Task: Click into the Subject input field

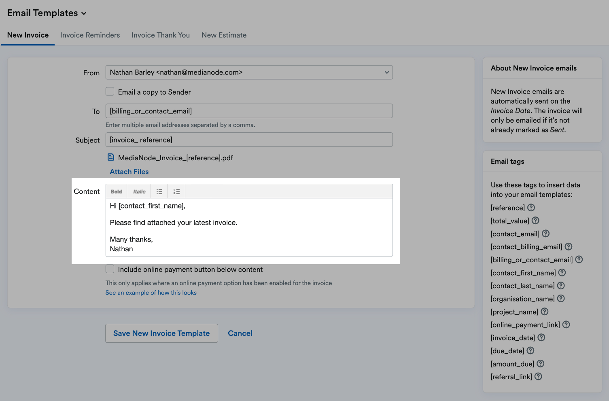Action: 249,140
